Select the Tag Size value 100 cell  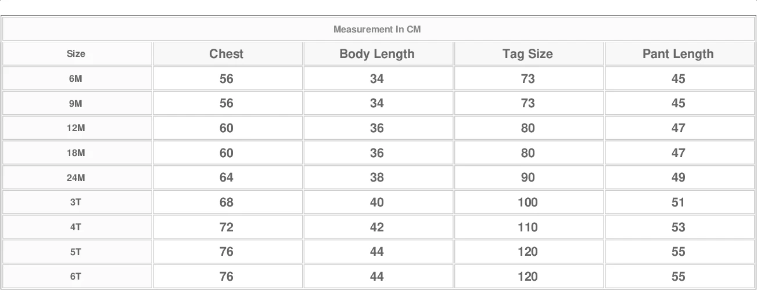[528, 202]
